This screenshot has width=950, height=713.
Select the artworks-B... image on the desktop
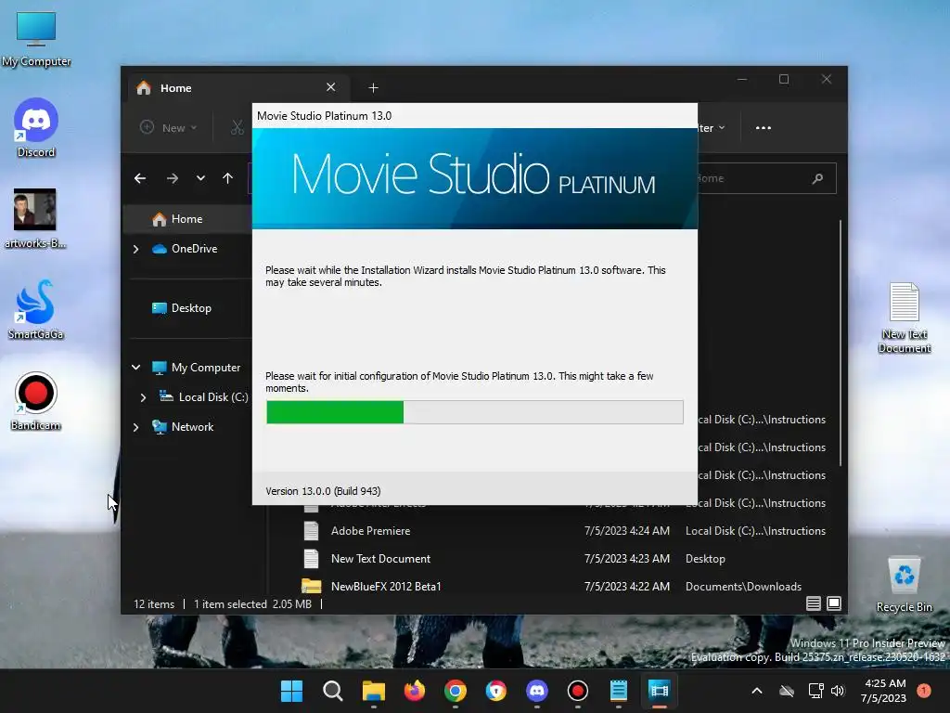coord(35,218)
